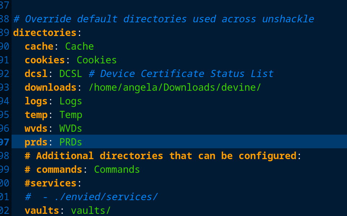Screen dimensions: 347x216
Task: Click the green 'vaults/' value
Action: (x=91, y=211)
